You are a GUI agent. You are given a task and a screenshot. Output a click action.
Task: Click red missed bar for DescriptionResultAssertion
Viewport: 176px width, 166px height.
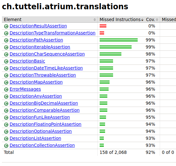pos(103,26)
